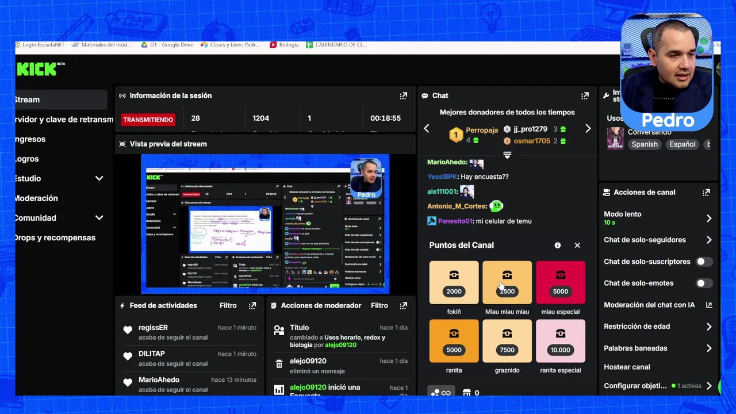Click the Spanish tag
Viewport: 736px width, 414px height.
(645, 145)
